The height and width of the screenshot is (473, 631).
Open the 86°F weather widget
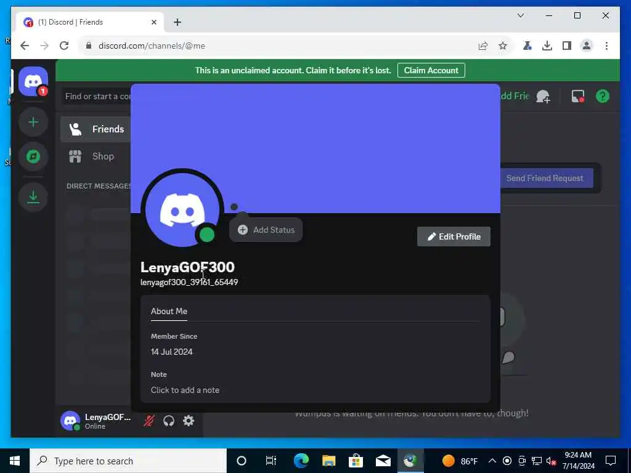tap(460, 461)
